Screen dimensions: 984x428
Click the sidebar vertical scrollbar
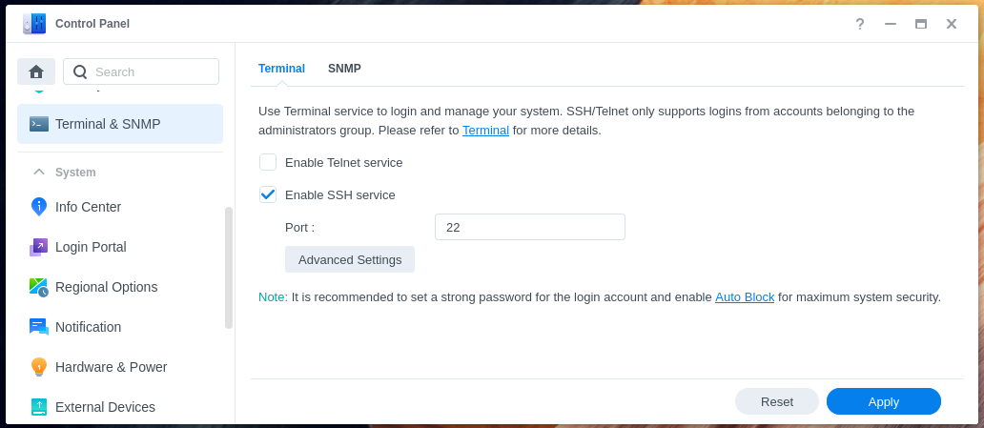pyautogui.click(x=229, y=268)
